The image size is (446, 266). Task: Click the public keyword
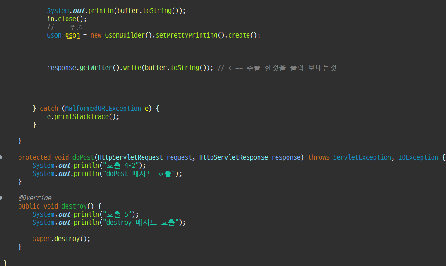29,206
